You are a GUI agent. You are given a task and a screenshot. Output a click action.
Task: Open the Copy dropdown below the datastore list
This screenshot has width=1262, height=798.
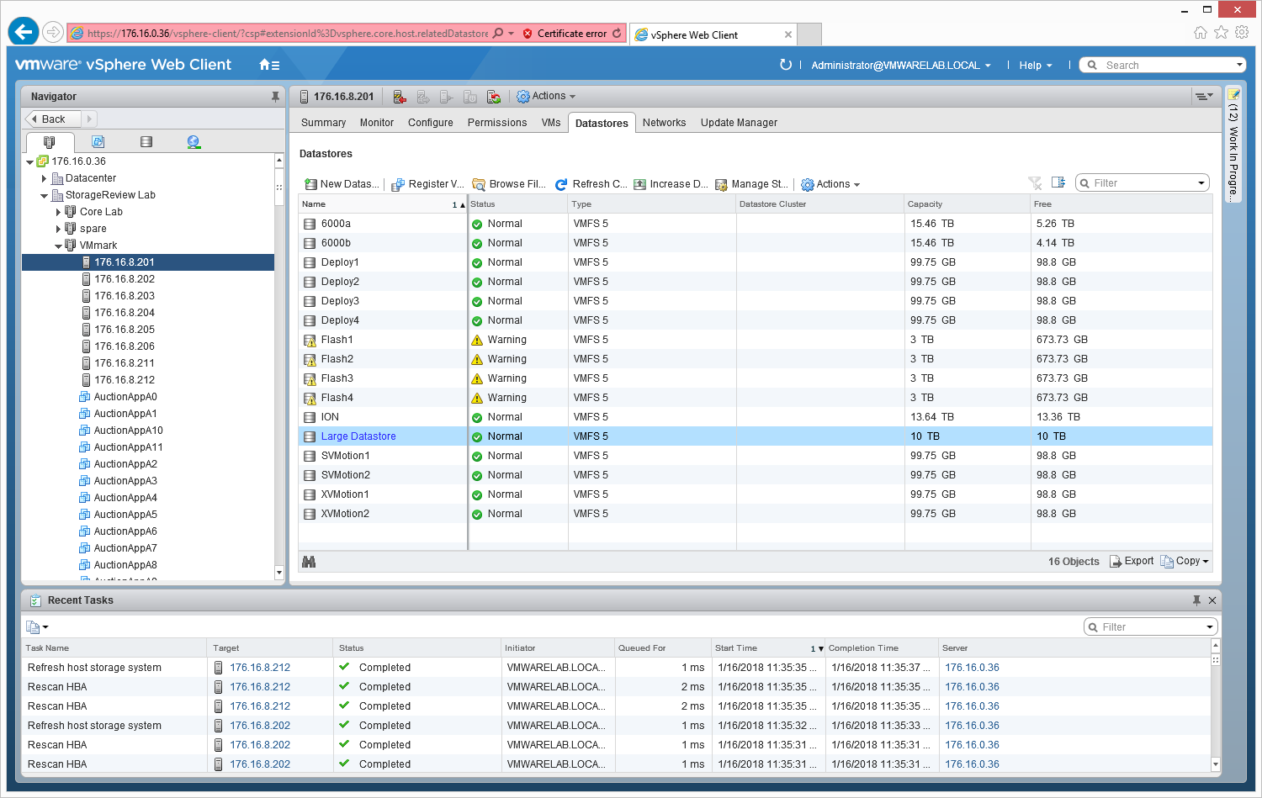click(x=1185, y=561)
